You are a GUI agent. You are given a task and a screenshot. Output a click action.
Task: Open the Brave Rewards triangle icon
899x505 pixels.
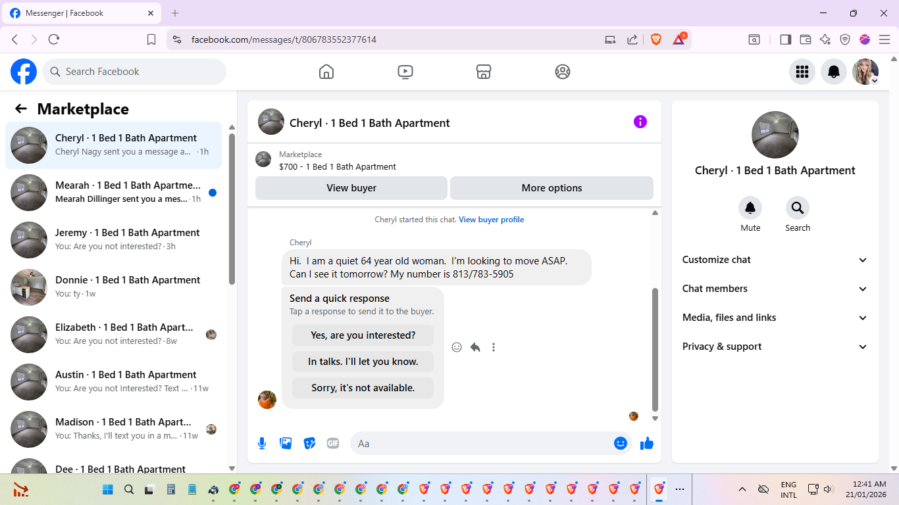click(679, 39)
